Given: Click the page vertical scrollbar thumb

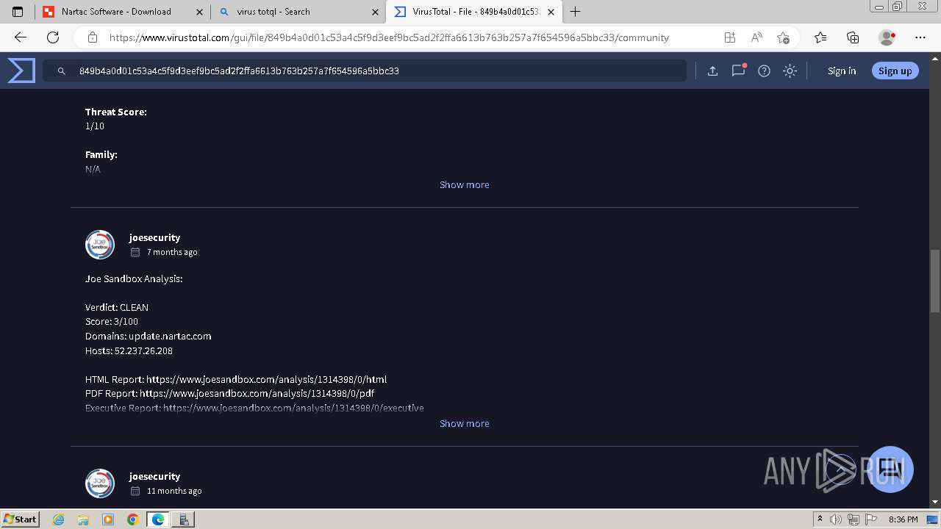Looking at the screenshot, I should pyautogui.click(x=934, y=281).
